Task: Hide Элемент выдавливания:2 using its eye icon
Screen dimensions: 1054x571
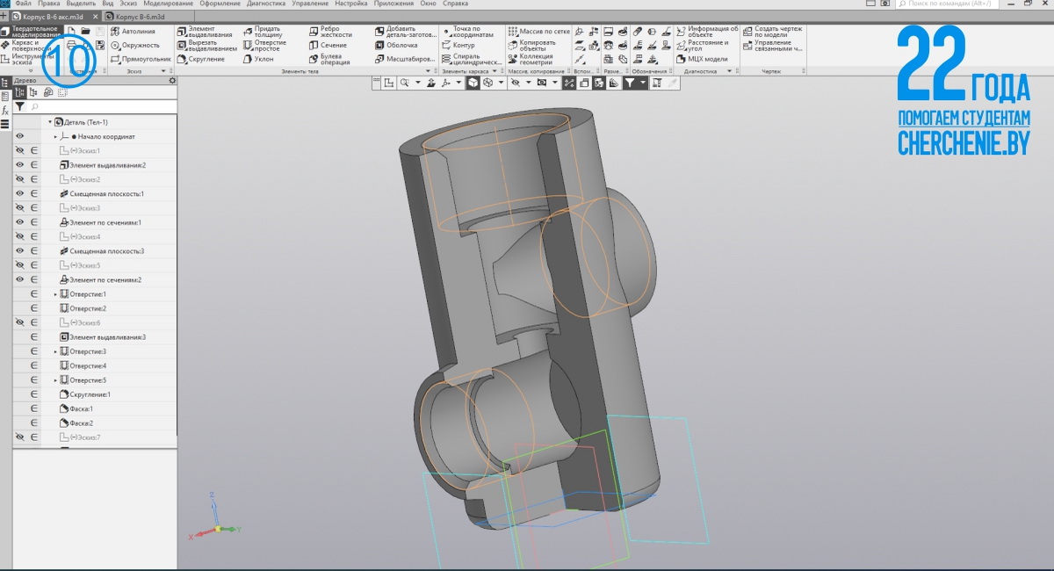Action: point(19,165)
